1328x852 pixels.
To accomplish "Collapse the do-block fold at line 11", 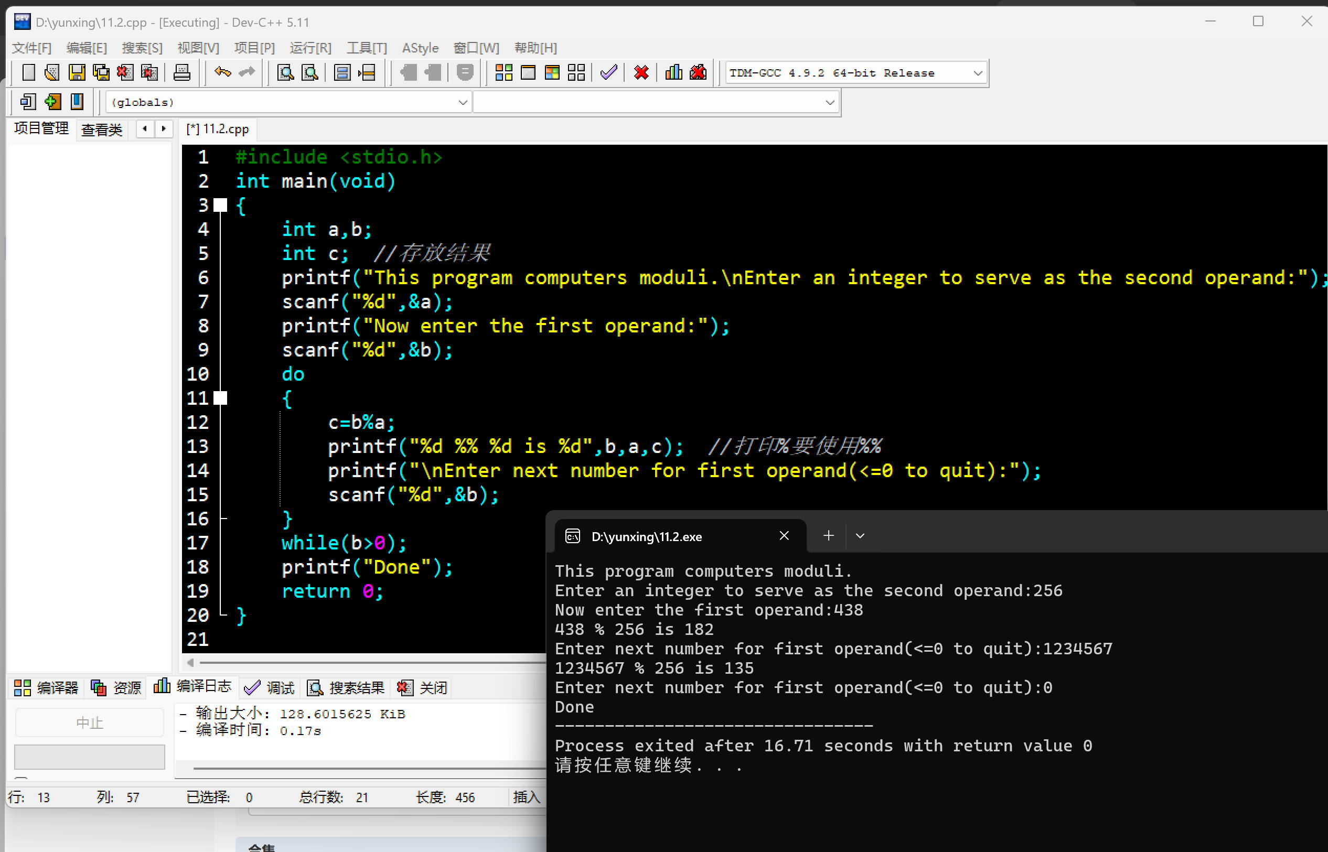I will coord(220,398).
